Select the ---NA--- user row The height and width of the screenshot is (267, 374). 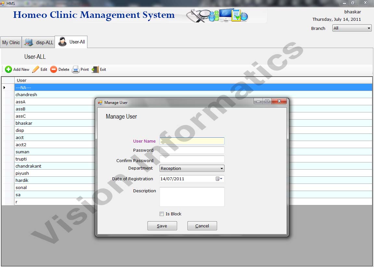193,87
